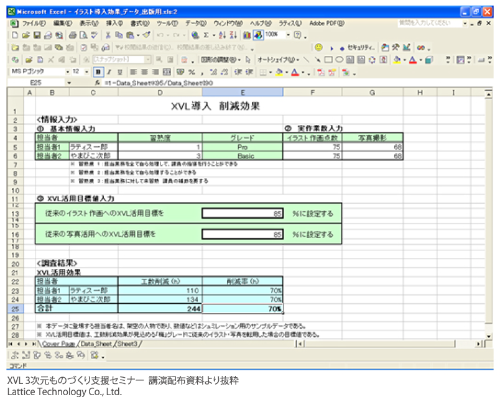
Task: Open the 編集 (Edit) menu
Action: point(62,23)
